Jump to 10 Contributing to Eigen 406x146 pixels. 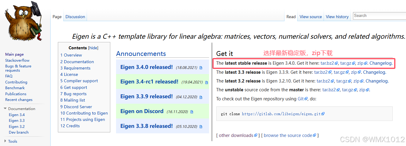click(x=84, y=113)
